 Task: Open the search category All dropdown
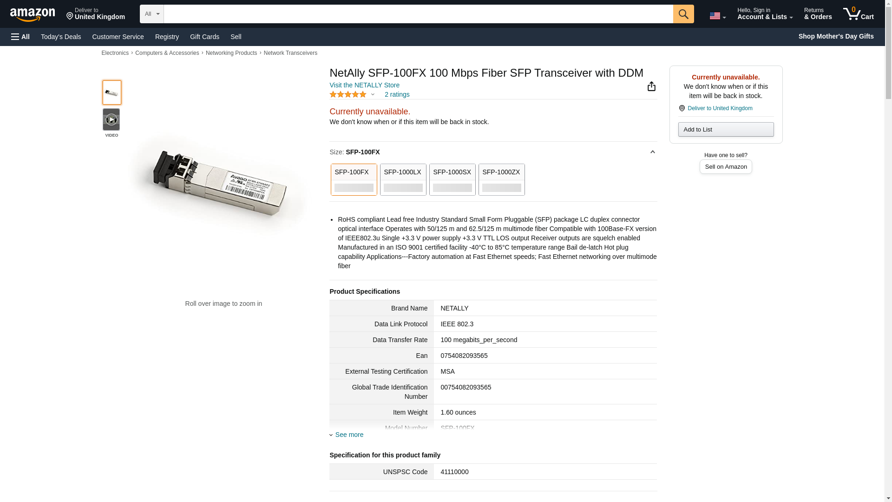tap(152, 14)
